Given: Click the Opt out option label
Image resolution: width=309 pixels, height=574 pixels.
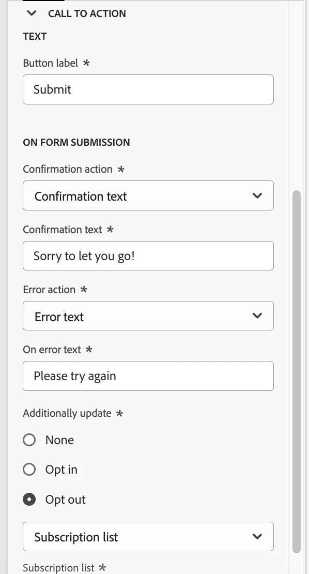Looking at the screenshot, I should coord(65,500).
